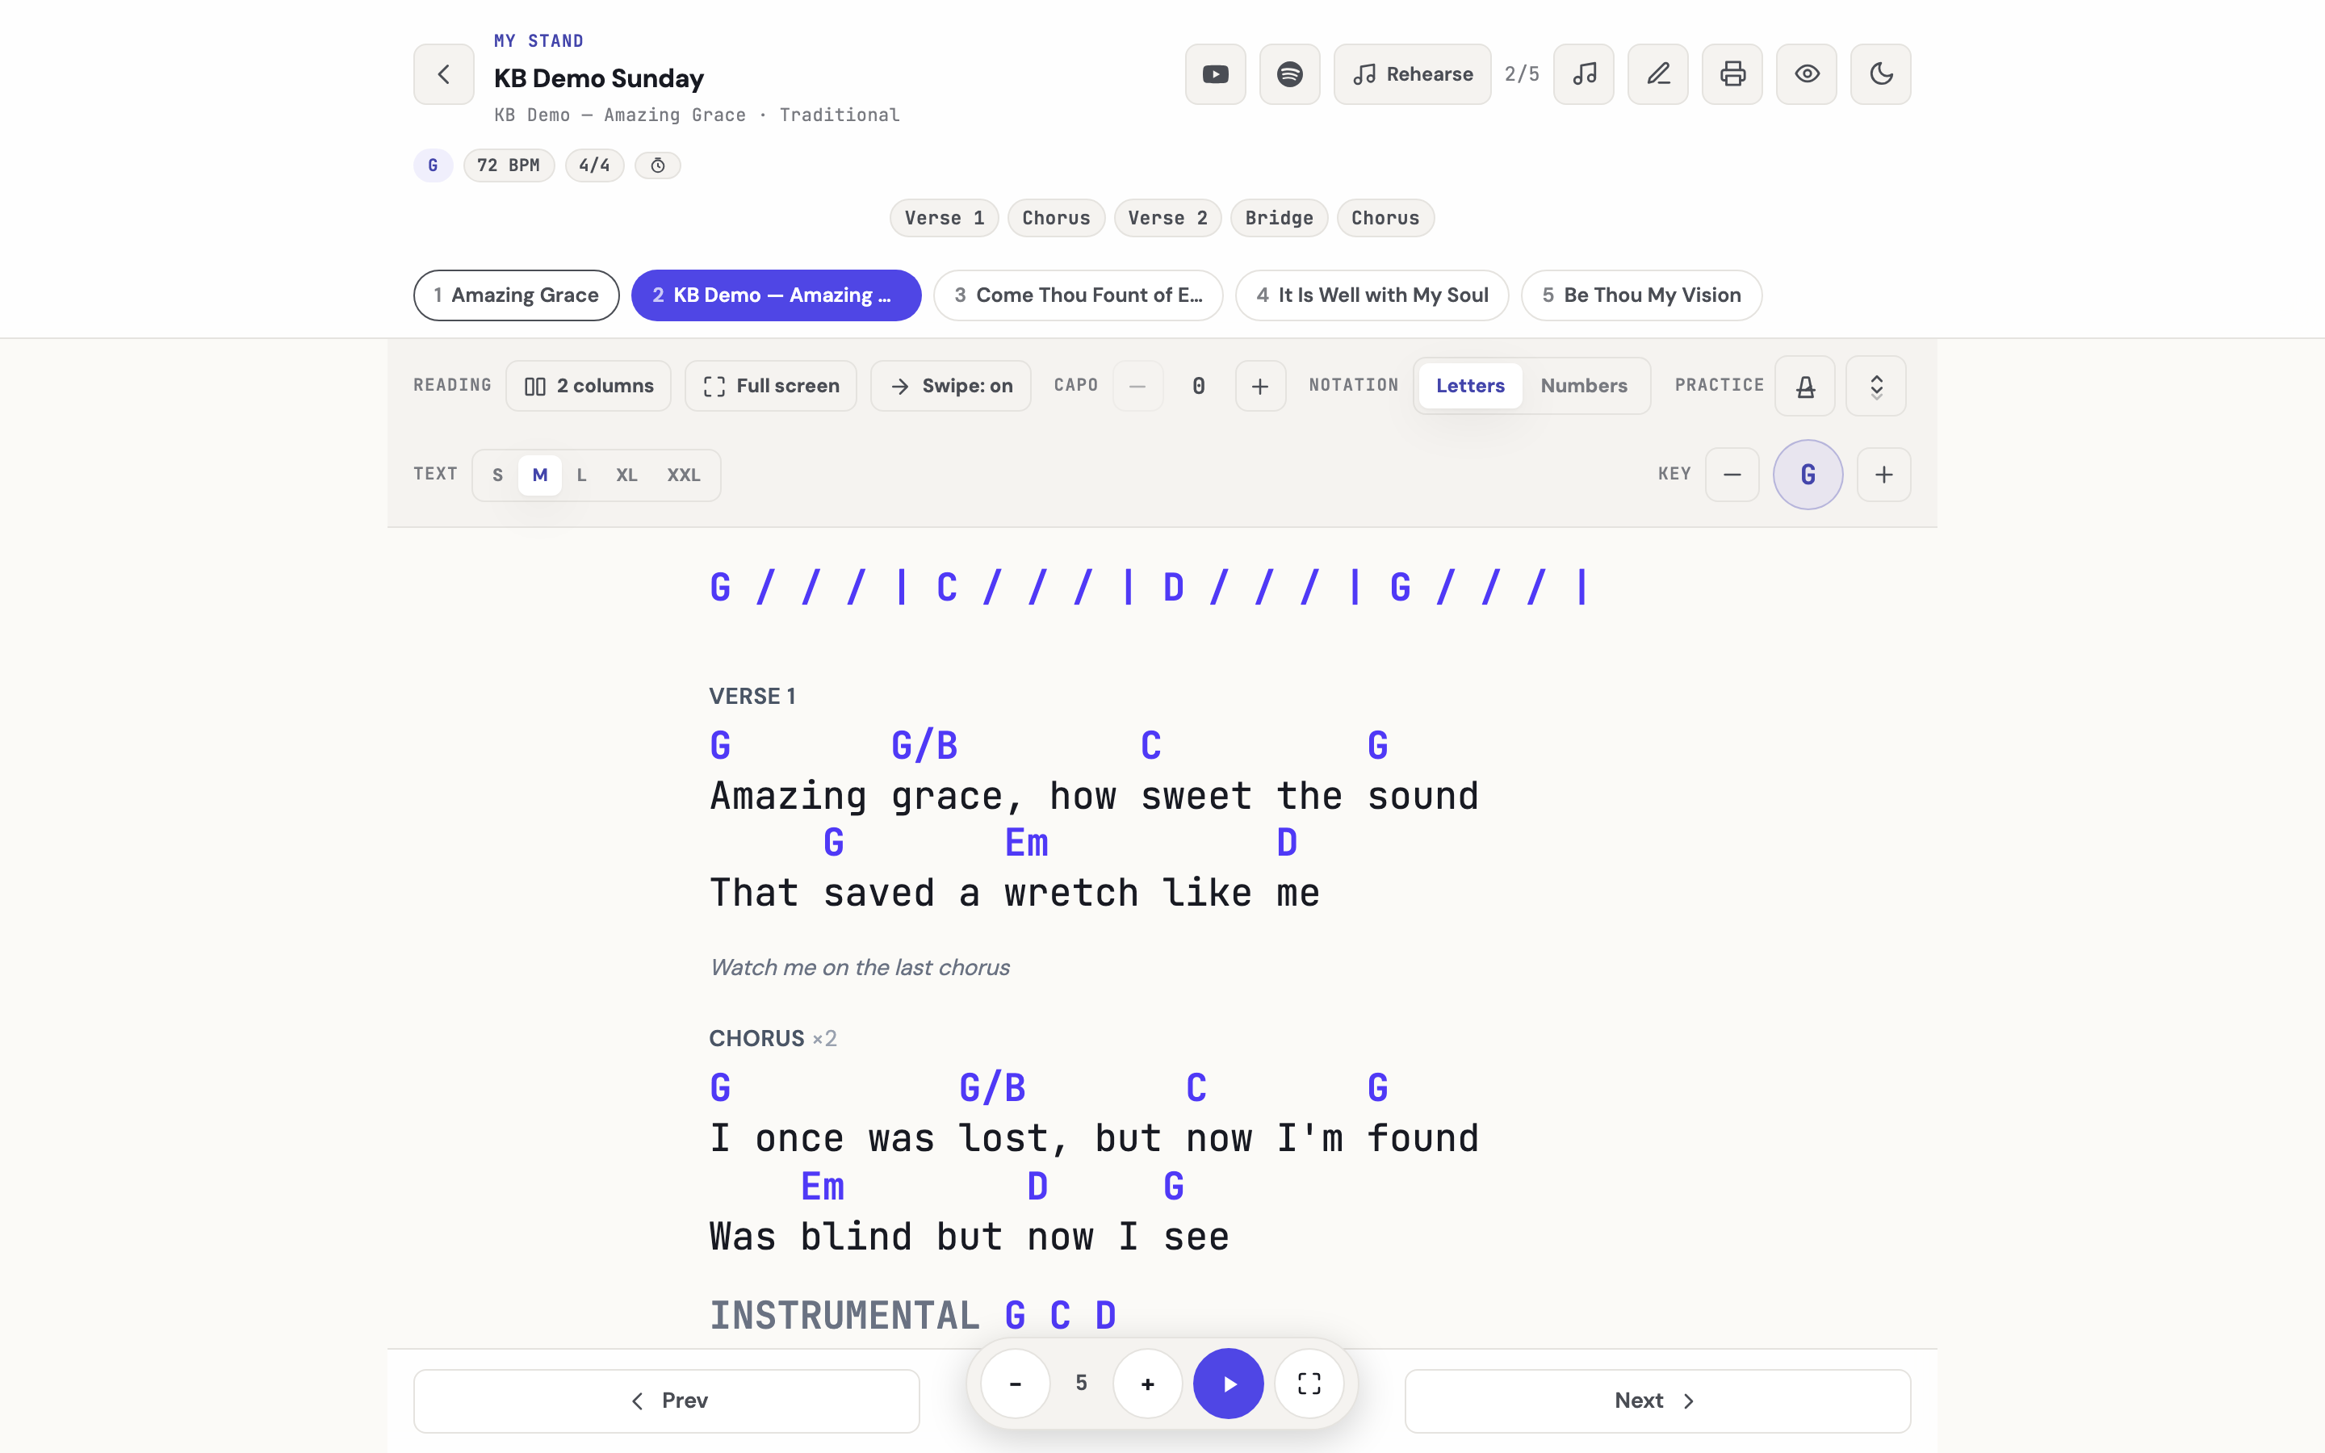
Task: Toggle the practice metronome icon
Action: click(1804, 387)
